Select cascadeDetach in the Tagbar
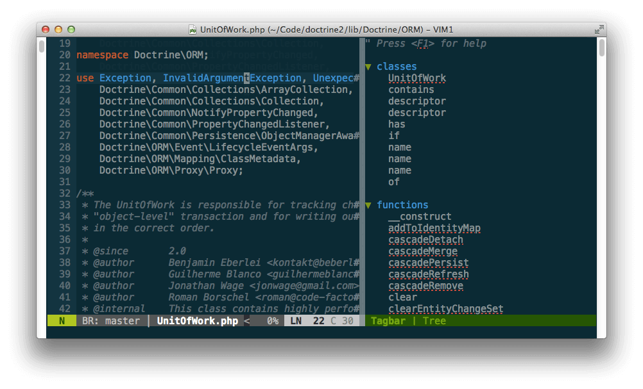Screen dimensions: 643x389 425,239
